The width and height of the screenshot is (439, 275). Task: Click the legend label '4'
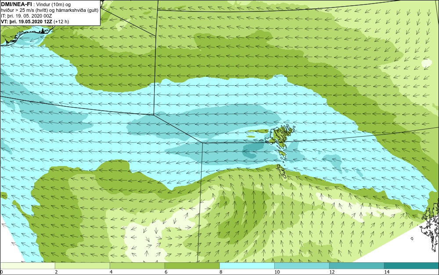[x=111, y=272]
